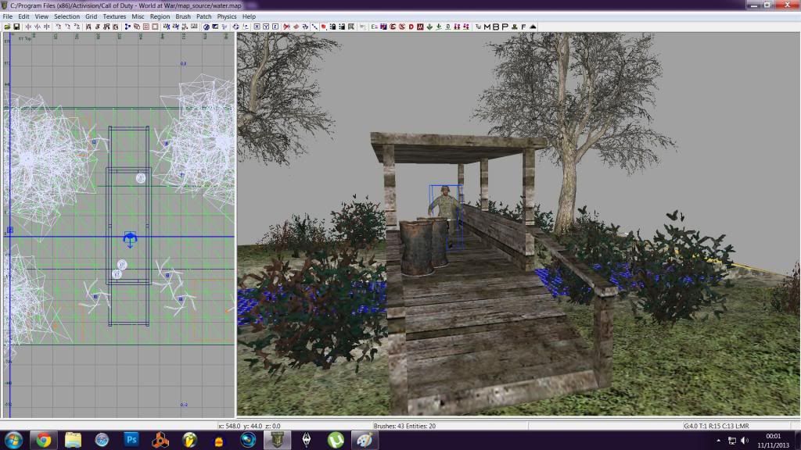Switch the 2D view to Y axis

point(266,27)
